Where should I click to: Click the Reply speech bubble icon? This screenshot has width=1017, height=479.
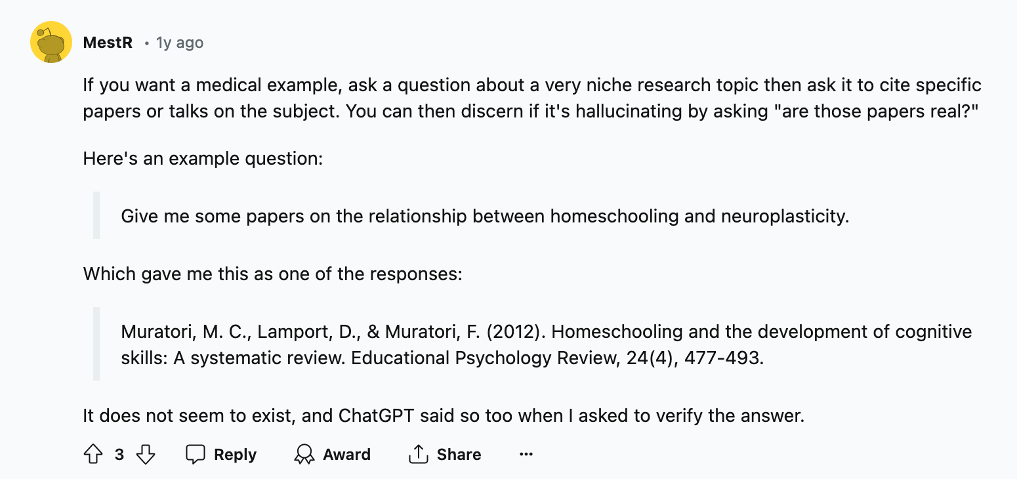pyautogui.click(x=196, y=454)
